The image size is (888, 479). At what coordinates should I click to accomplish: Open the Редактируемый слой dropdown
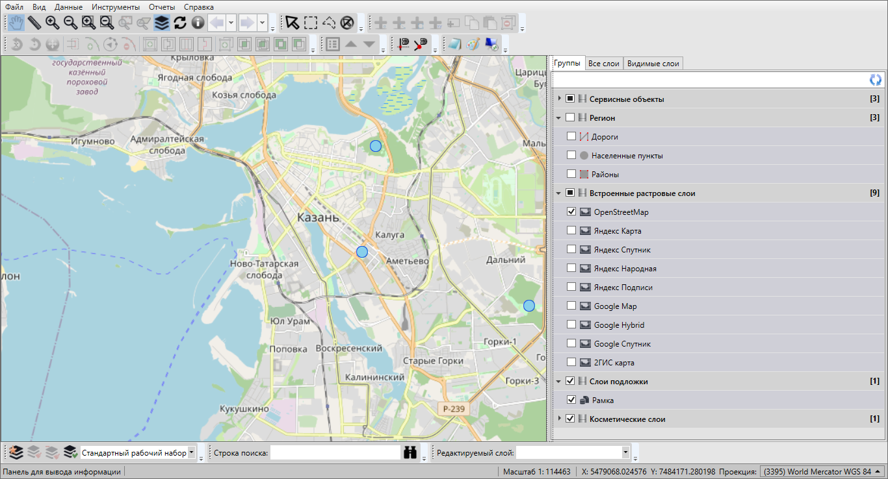click(x=625, y=452)
